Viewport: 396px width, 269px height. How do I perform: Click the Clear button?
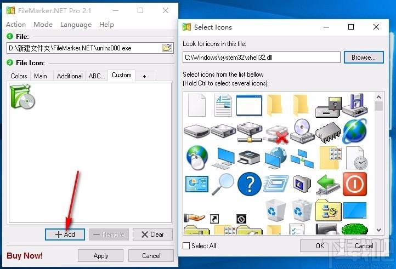coord(152,234)
